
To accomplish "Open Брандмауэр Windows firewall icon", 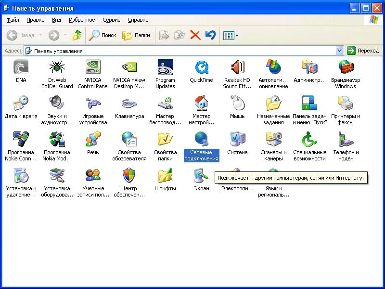I will point(346,74).
